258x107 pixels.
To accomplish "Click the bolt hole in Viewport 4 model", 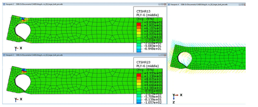I will coord(185,59).
